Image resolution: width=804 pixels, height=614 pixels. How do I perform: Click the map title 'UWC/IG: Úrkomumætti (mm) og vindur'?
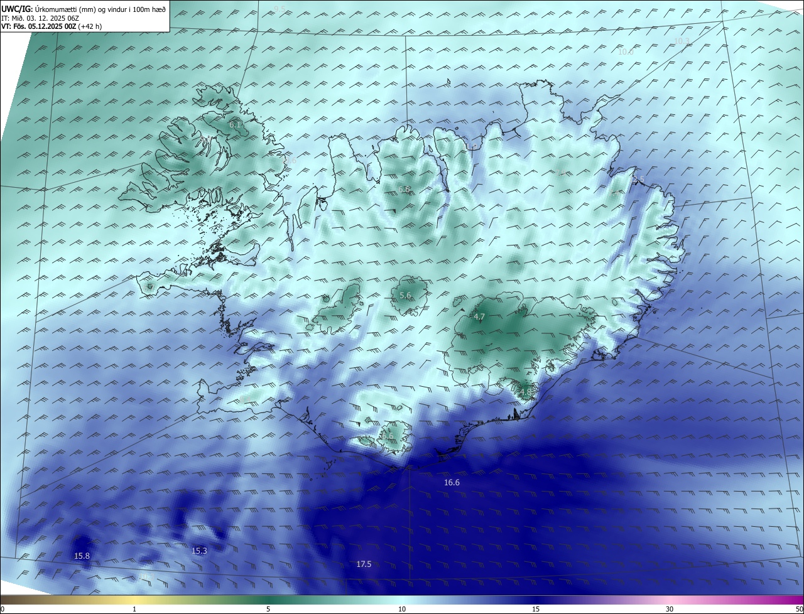[84, 8]
